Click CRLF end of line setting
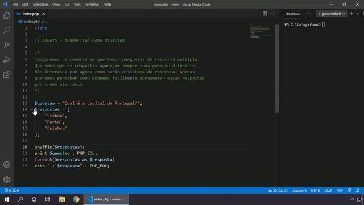This screenshot has height=205, width=364. coord(328,191)
